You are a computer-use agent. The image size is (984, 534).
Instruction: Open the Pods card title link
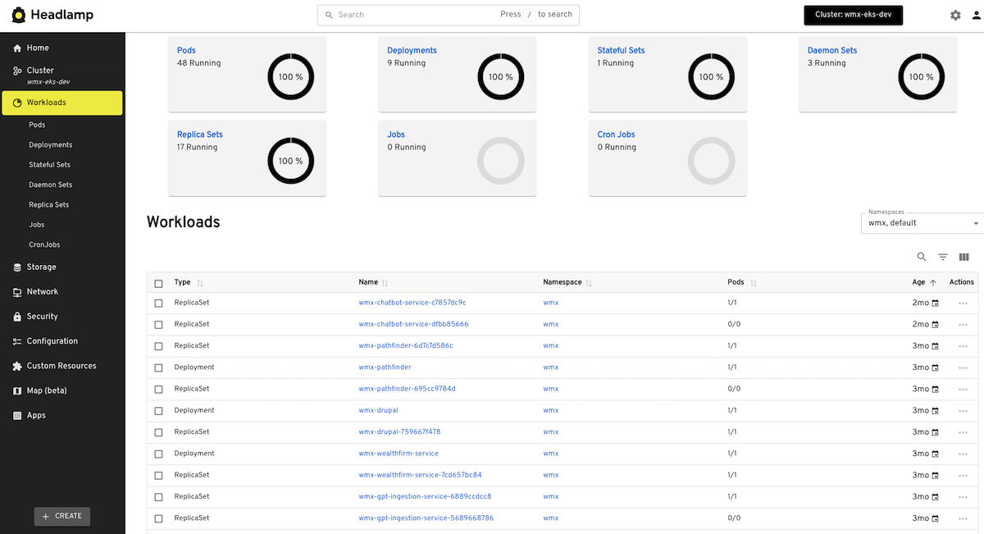[186, 50]
